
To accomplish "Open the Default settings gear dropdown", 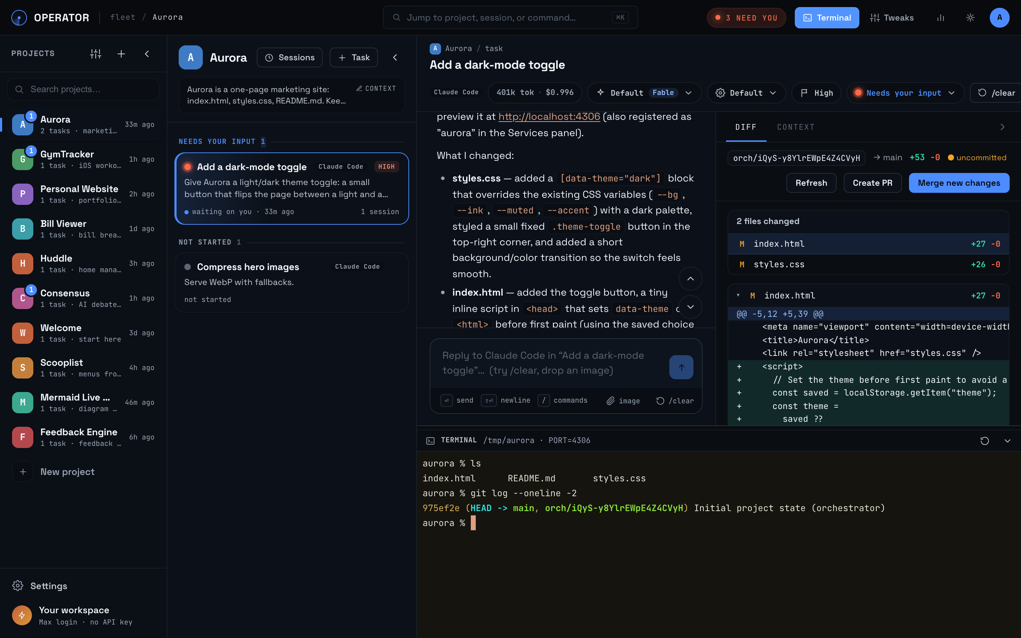I will [746, 93].
